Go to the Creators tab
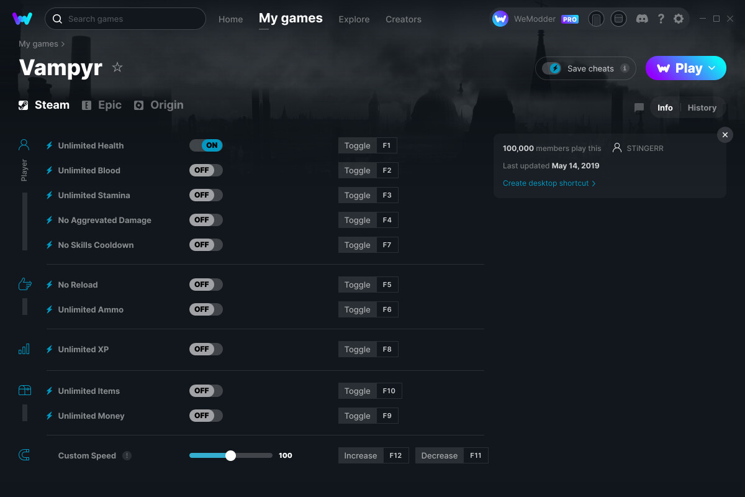Viewport: 745px width, 497px height. coord(404,19)
